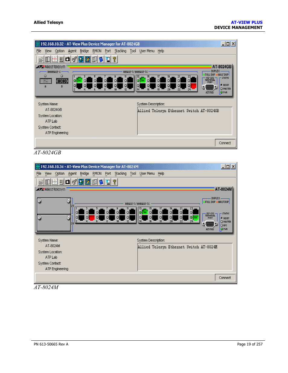The height and width of the screenshot is (373, 288).
Task: Click the computer download icon in AT-8024GB toolbar
Action: (108, 59)
